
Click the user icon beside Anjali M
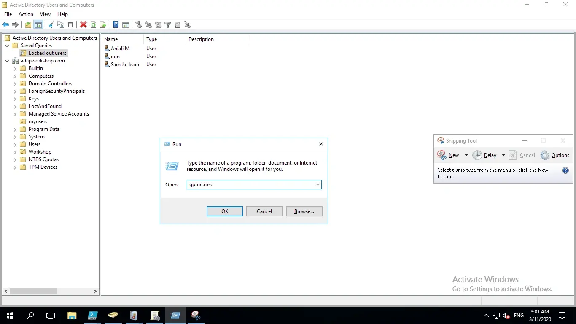107,49
